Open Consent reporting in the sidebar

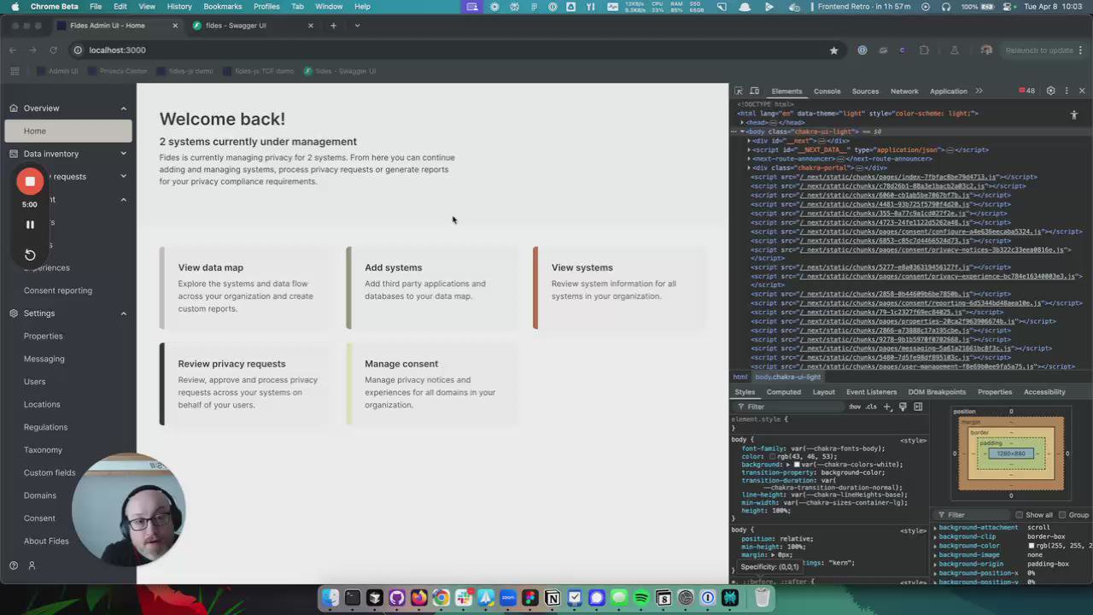tap(58, 290)
